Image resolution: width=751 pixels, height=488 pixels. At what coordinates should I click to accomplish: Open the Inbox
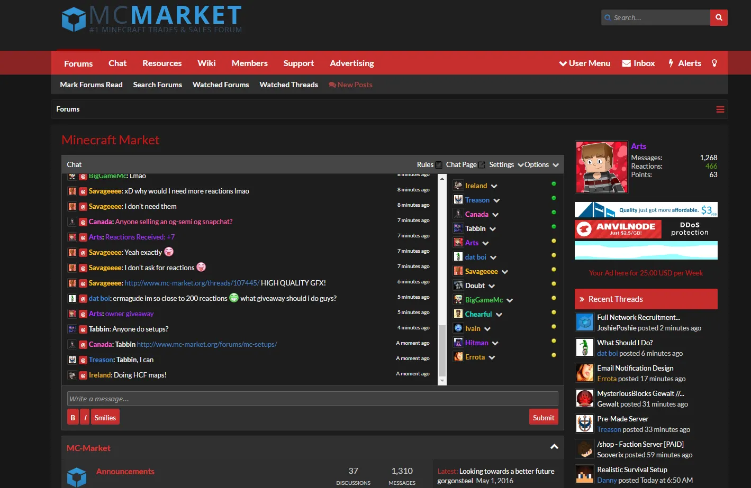(x=638, y=63)
